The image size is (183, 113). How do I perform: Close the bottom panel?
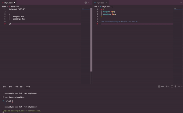pyautogui.click(x=182, y=87)
